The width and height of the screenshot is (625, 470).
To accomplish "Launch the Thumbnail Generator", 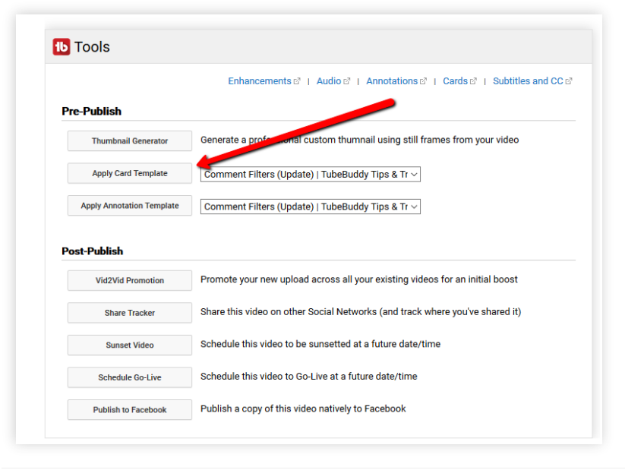I will pos(129,140).
